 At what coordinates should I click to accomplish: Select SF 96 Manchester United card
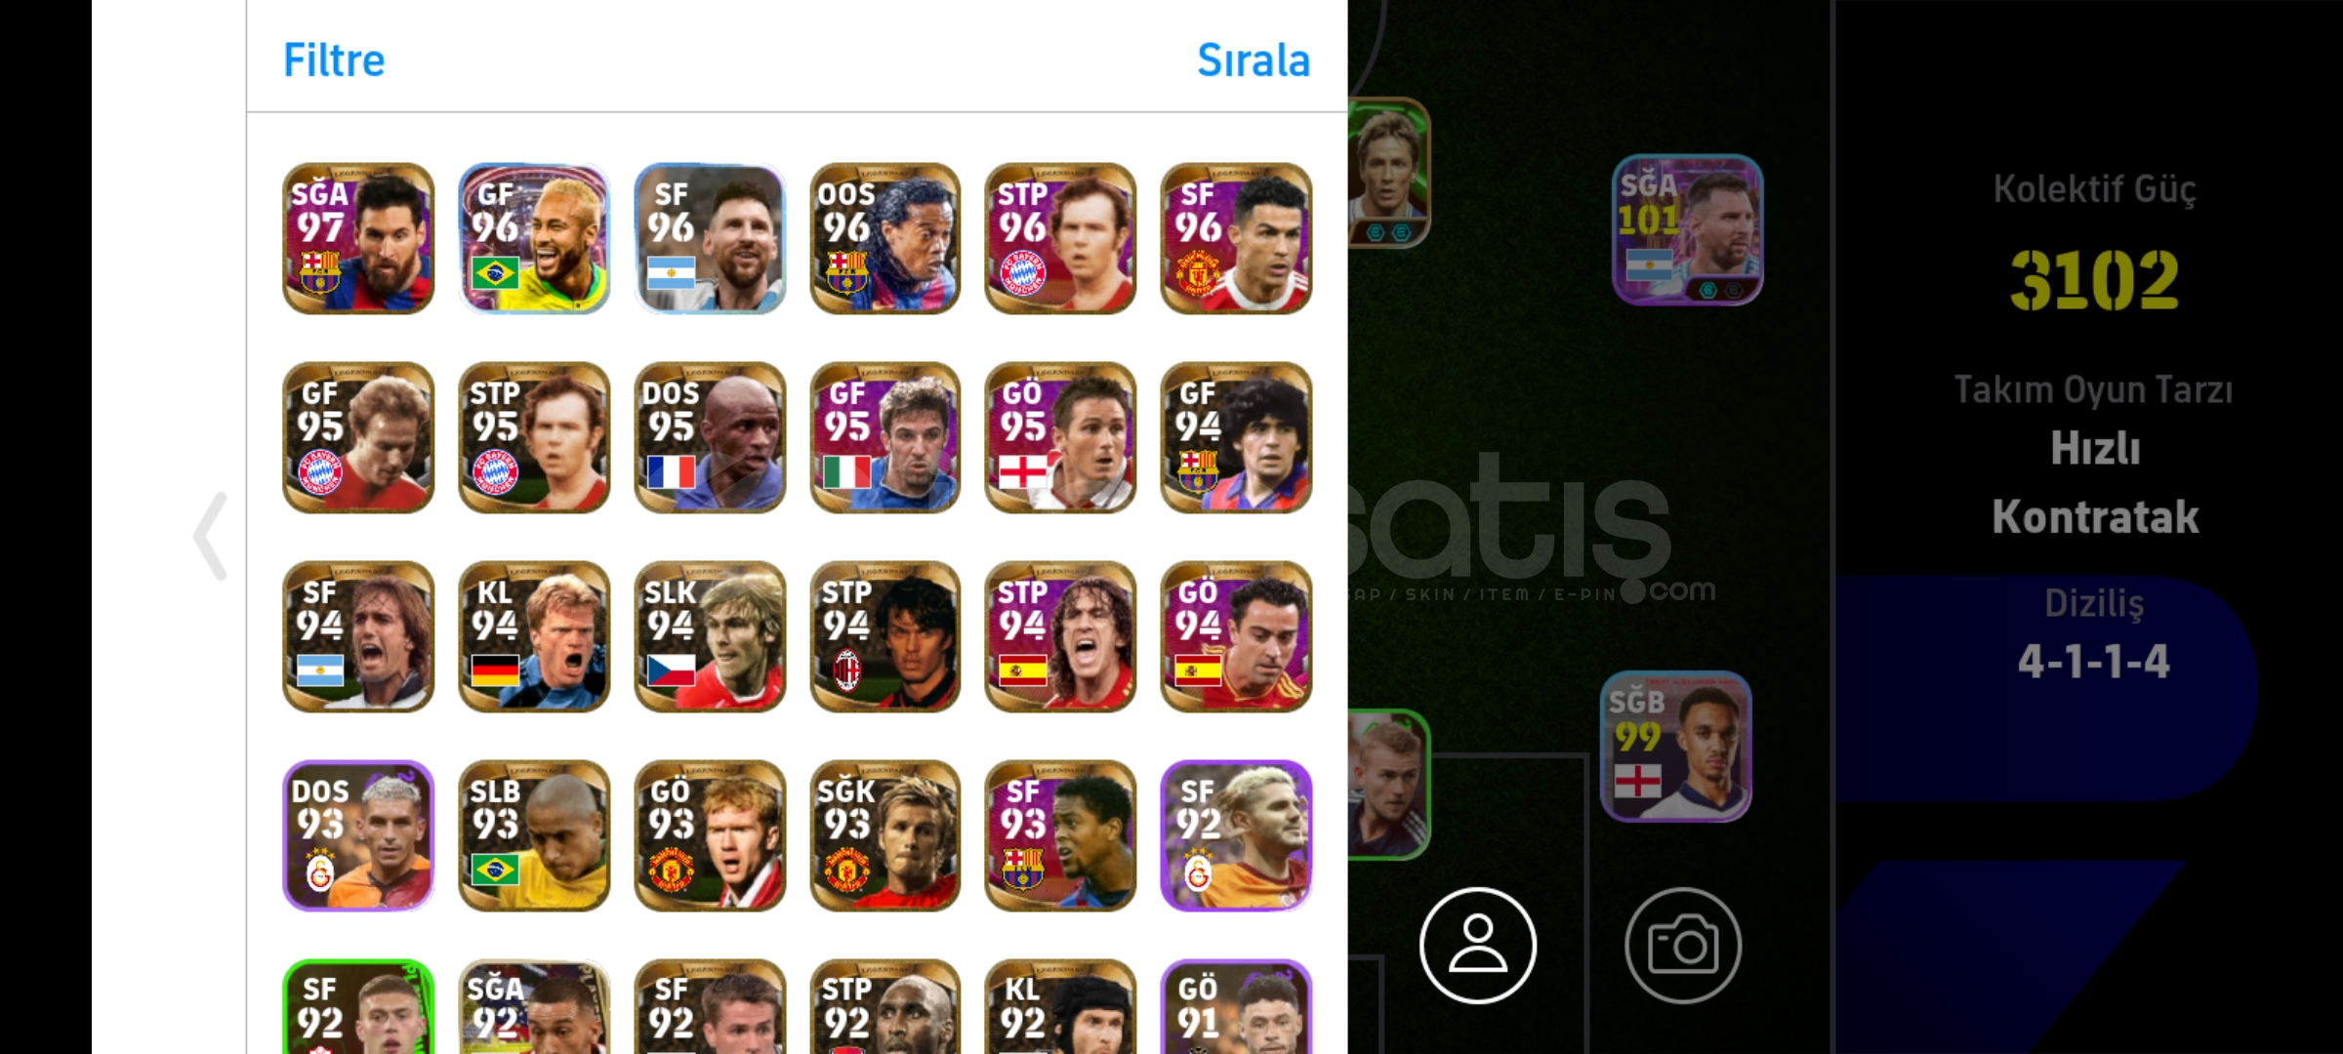1236,238
